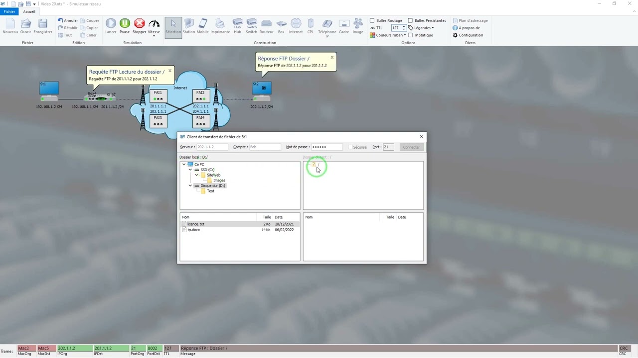Pick the Station construction tool
638x358 pixels.
[x=189, y=26]
